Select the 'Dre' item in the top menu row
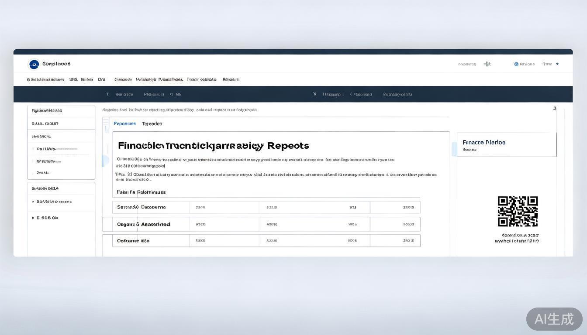 pyautogui.click(x=101, y=80)
